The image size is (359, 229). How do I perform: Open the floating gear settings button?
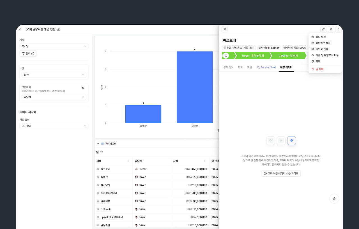click(x=334, y=198)
